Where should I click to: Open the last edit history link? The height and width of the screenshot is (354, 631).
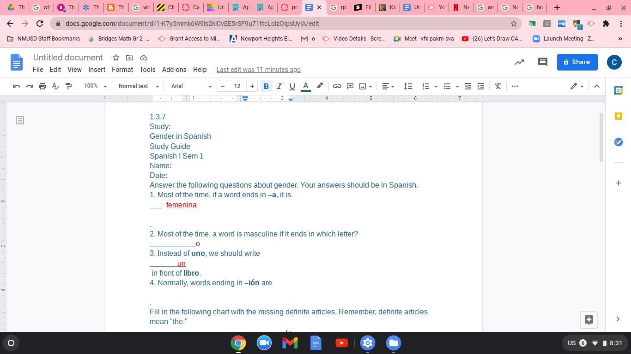point(258,70)
